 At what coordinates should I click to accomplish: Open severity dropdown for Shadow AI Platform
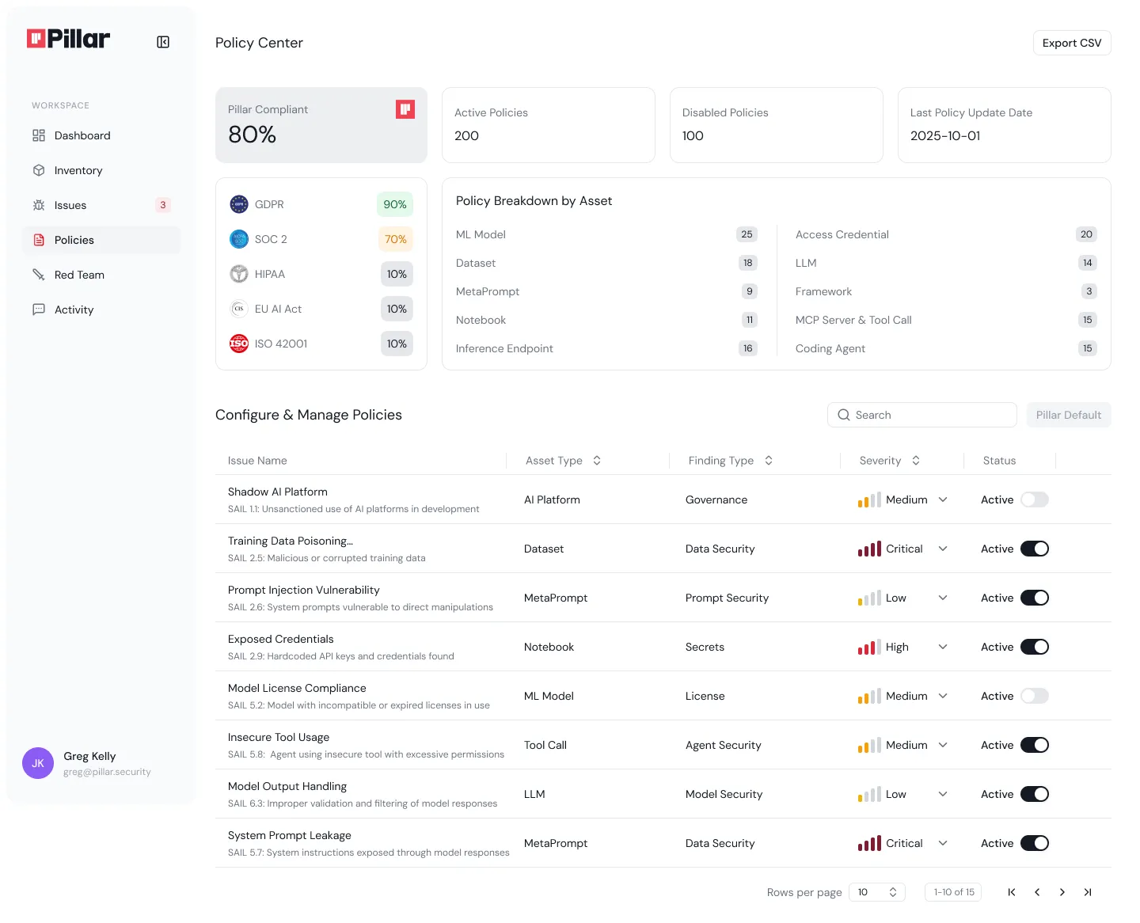click(x=943, y=499)
